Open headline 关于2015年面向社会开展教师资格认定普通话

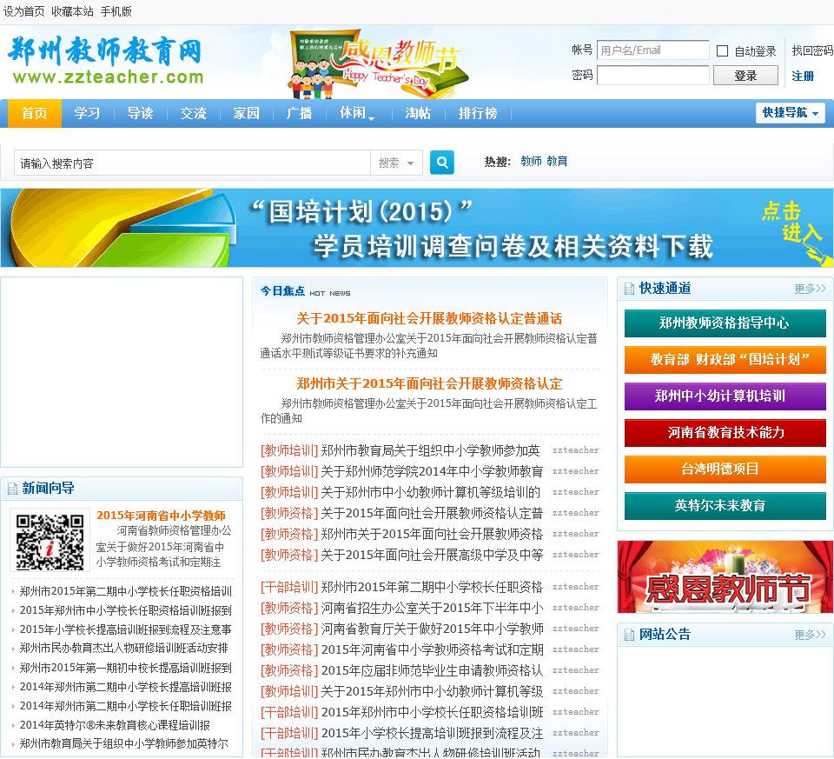click(429, 319)
